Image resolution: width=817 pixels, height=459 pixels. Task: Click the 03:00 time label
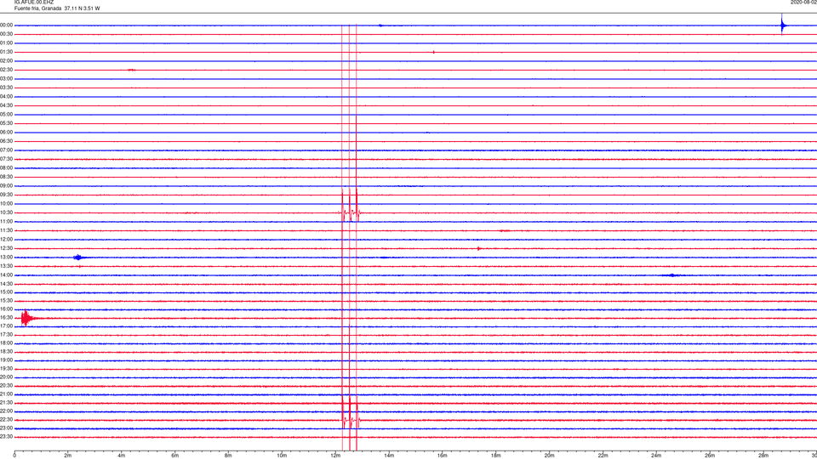[6, 78]
